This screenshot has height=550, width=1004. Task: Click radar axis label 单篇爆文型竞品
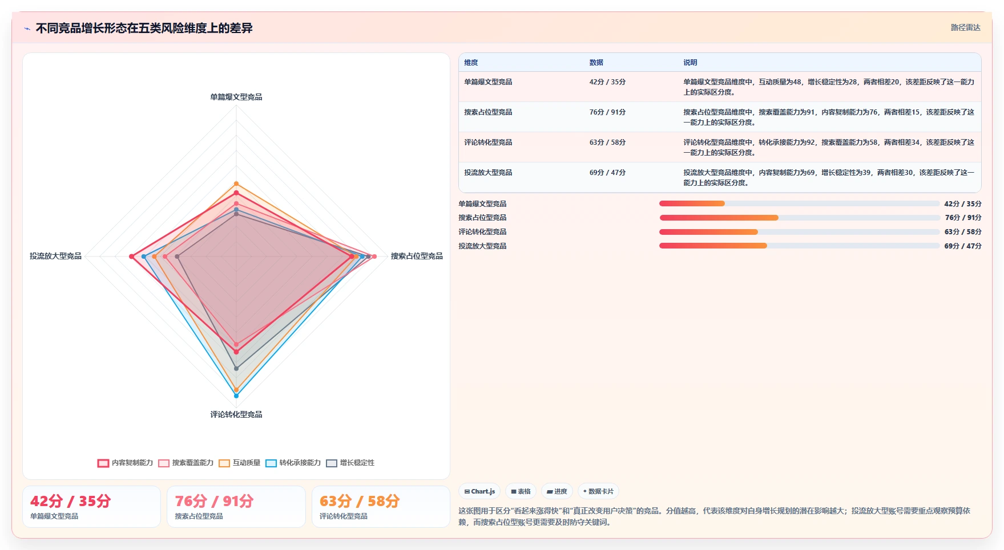[x=236, y=97]
